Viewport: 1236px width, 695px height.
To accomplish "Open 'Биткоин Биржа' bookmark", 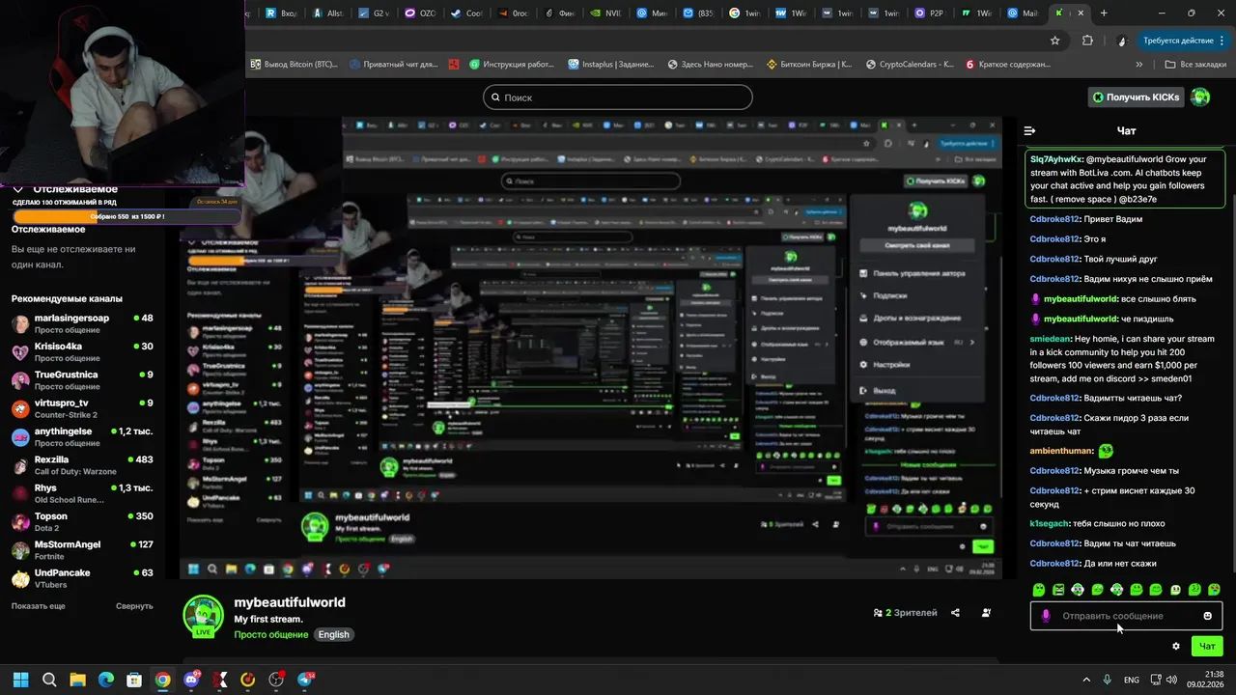I will [x=809, y=64].
